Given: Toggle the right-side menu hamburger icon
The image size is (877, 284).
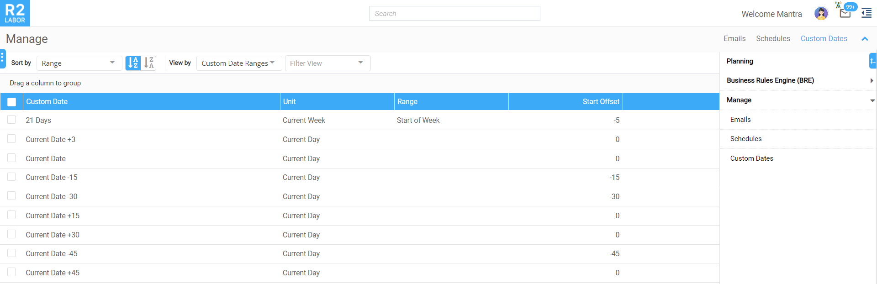Looking at the screenshot, I should [x=866, y=14].
